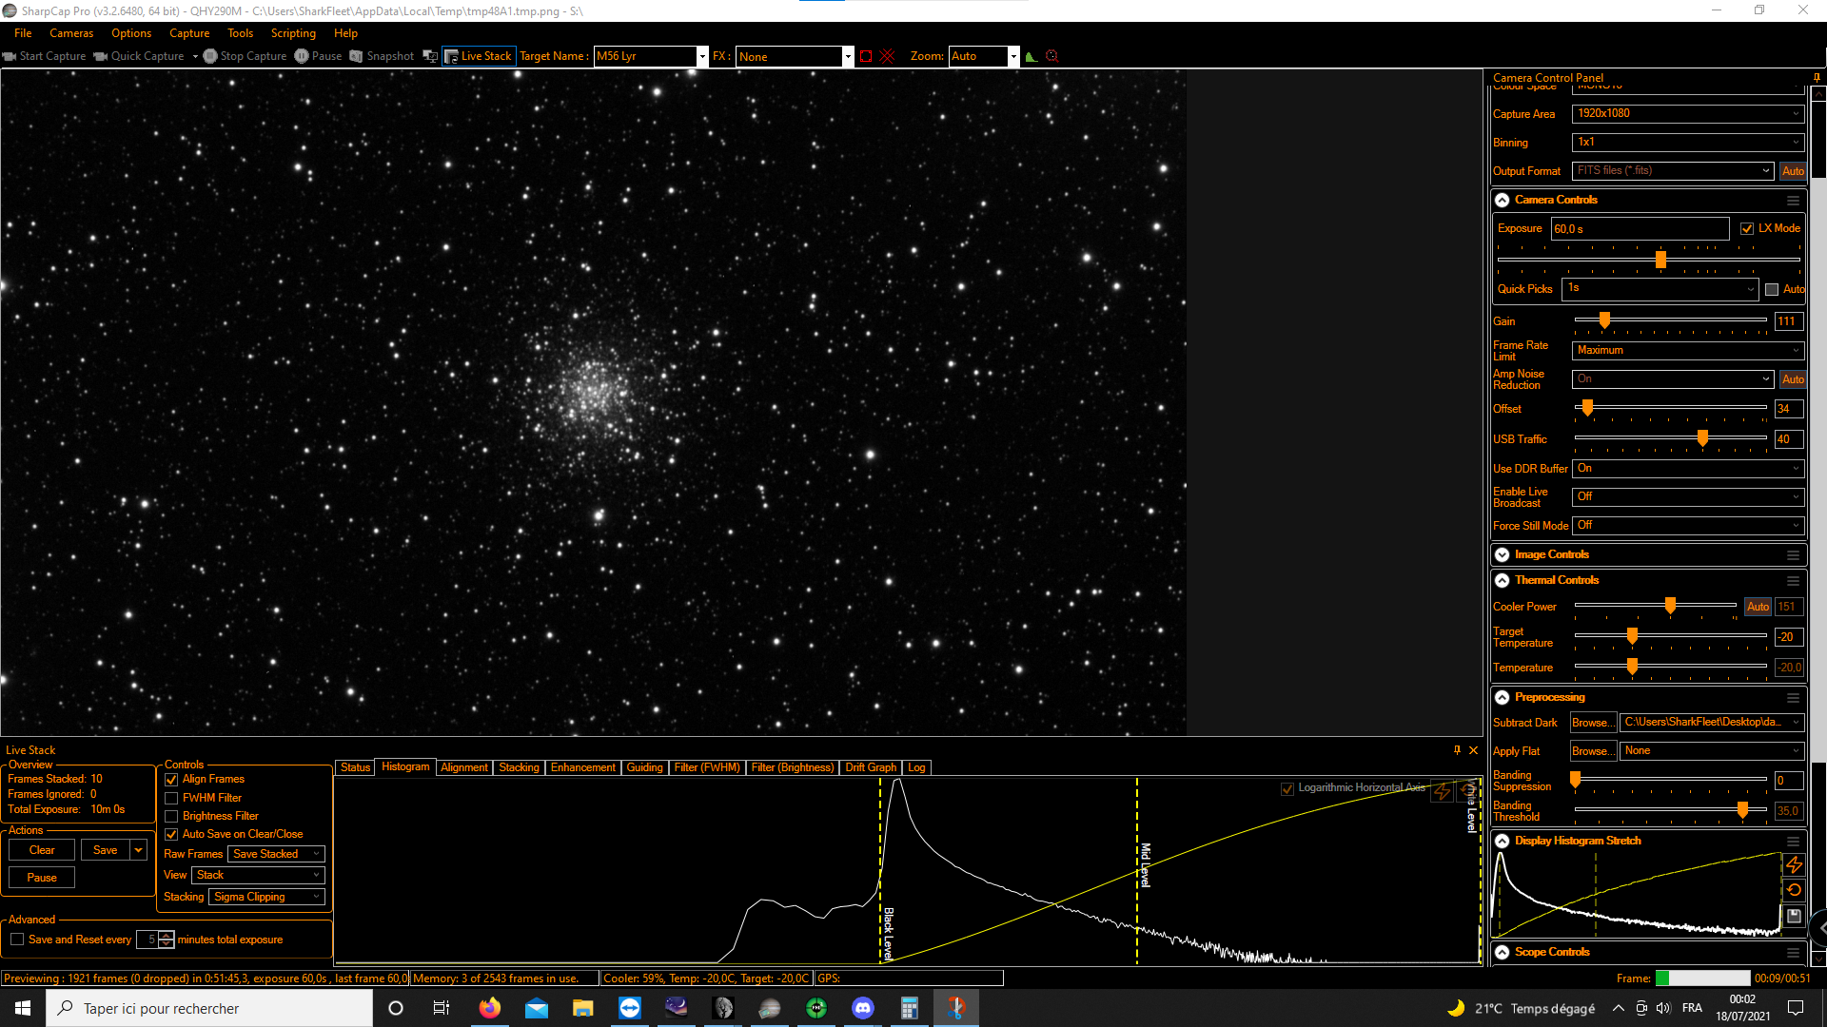
Task: Click the Save button in Live Stack
Action: click(x=106, y=850)
